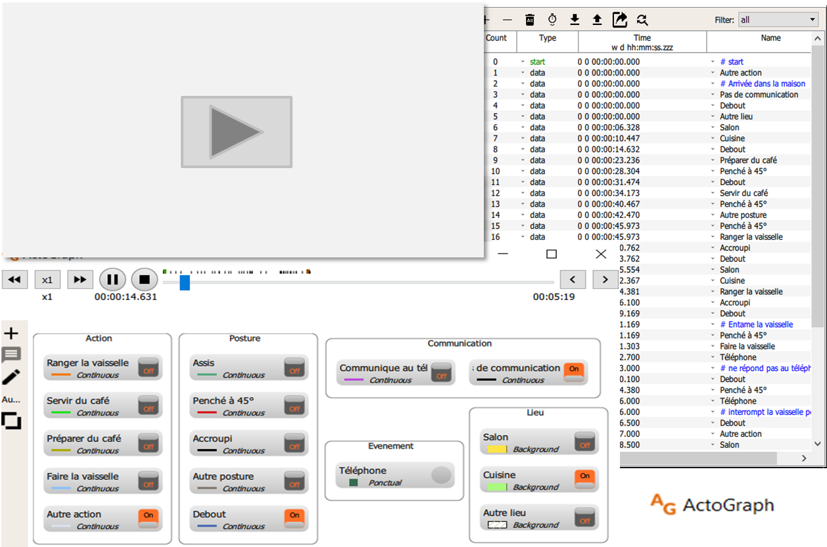
Task: Toggle Préparer du café switch
Action: pos(149,443)
